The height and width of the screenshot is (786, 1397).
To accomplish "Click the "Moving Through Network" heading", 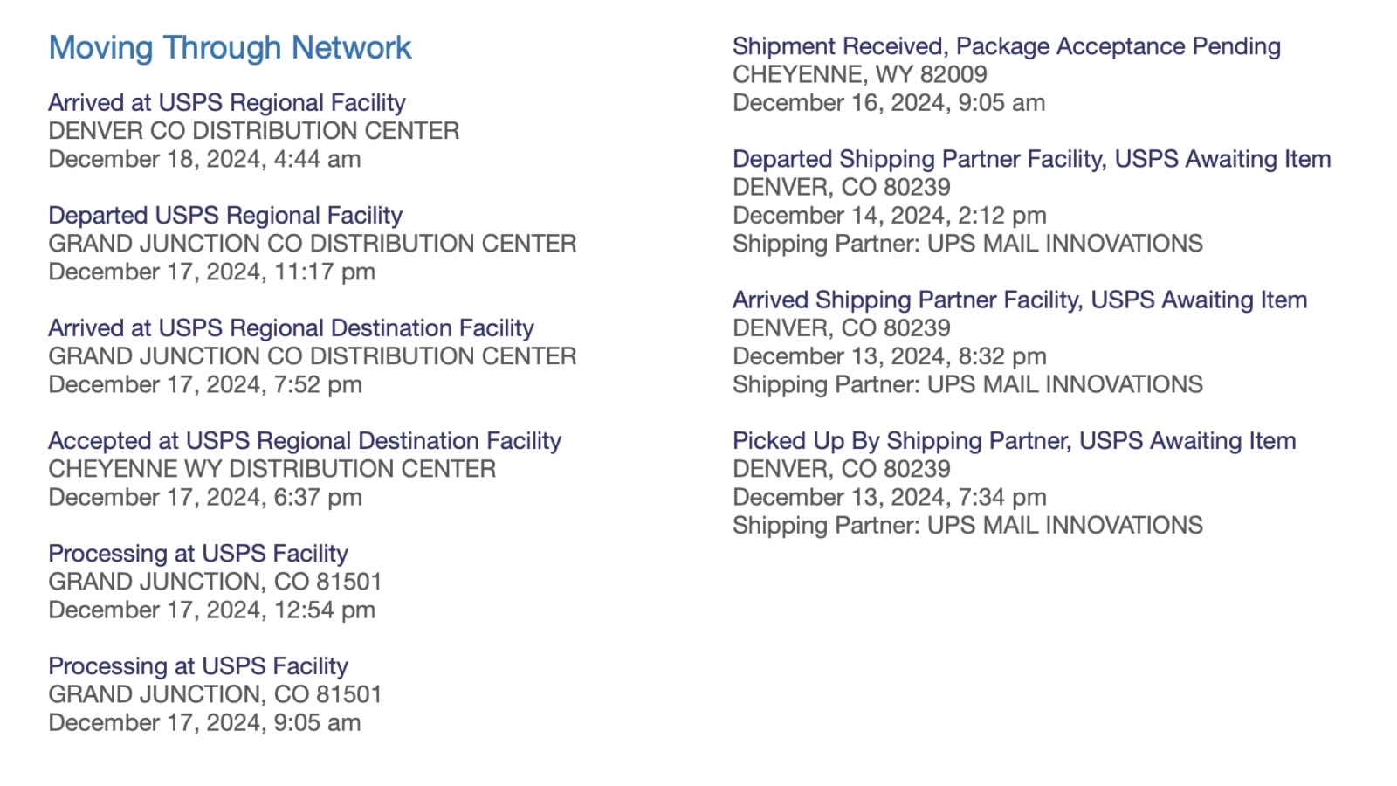I will pyautogui.click(x=230, y=48).
